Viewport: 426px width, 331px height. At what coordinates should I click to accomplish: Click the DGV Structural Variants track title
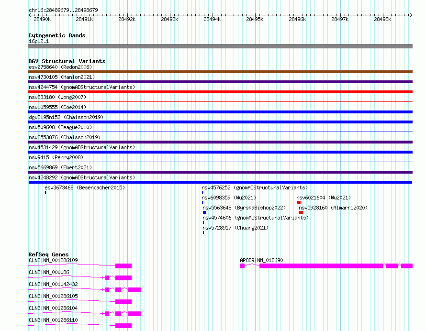67,61
